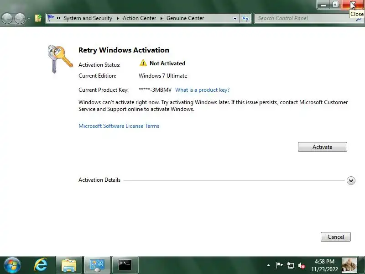Close the Control Panel window
365x274 pixels.
352,5
